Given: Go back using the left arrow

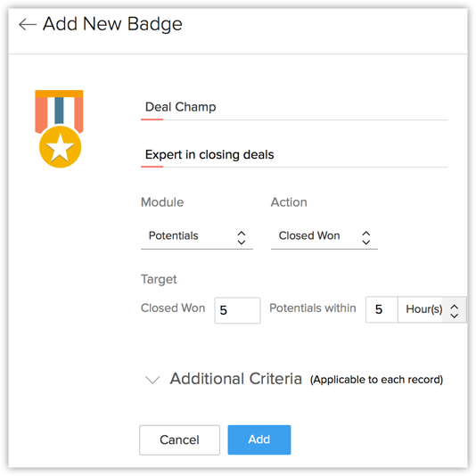Looking at the screenshot, I should click(x=28, y=24).
